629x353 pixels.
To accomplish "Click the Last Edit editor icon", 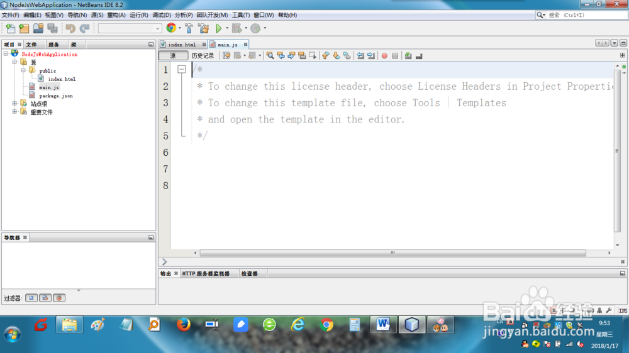I will tap(226, 56).
